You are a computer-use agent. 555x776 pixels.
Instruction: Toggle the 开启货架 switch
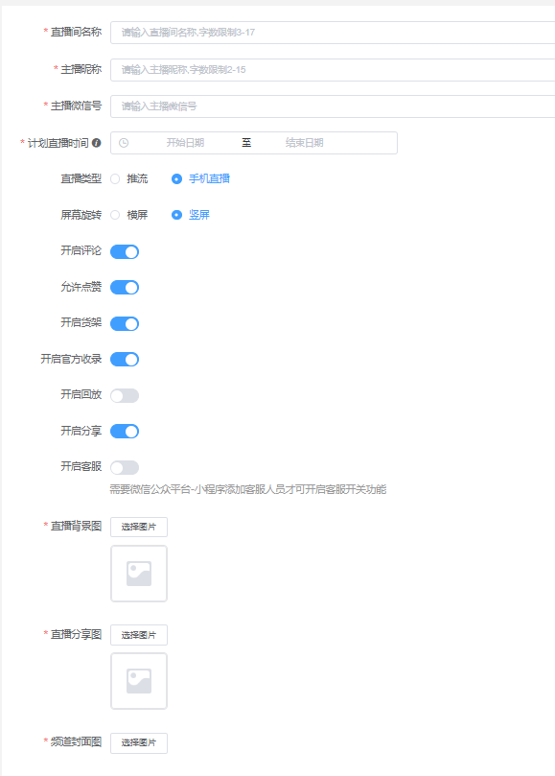[x=125, y=323]
